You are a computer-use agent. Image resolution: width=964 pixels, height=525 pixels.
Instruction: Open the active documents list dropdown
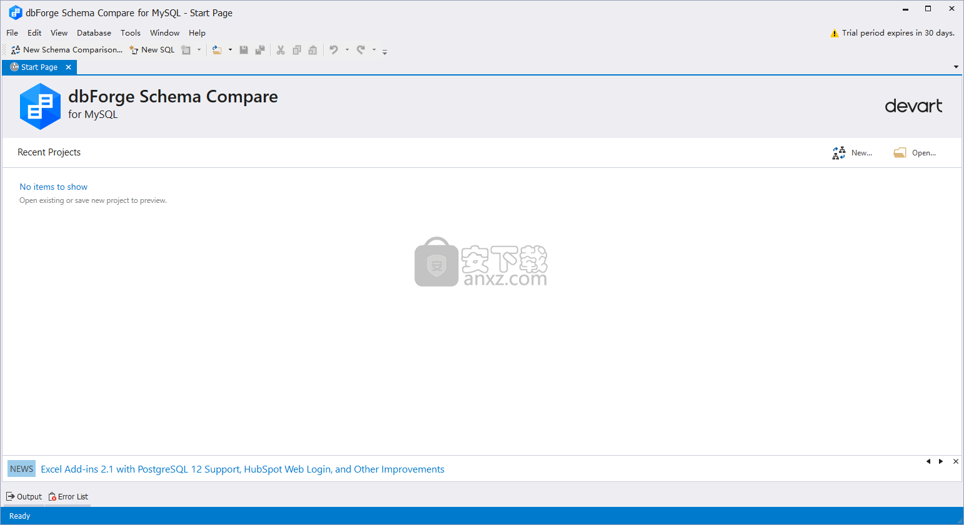pos(956,67)
